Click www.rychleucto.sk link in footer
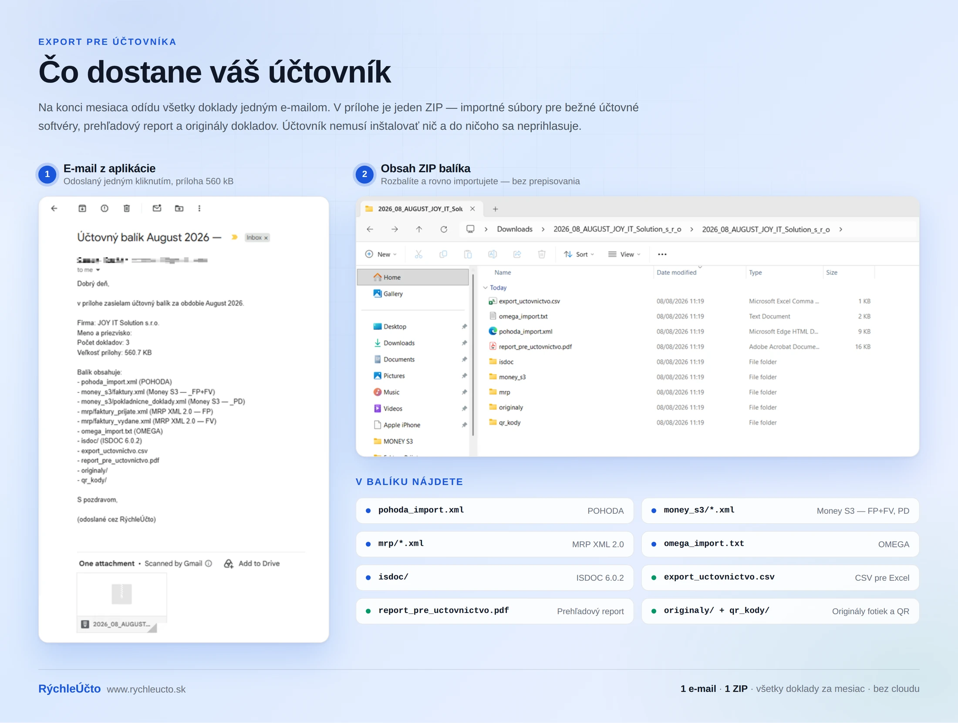958x723 pixels. click(146, 690)
